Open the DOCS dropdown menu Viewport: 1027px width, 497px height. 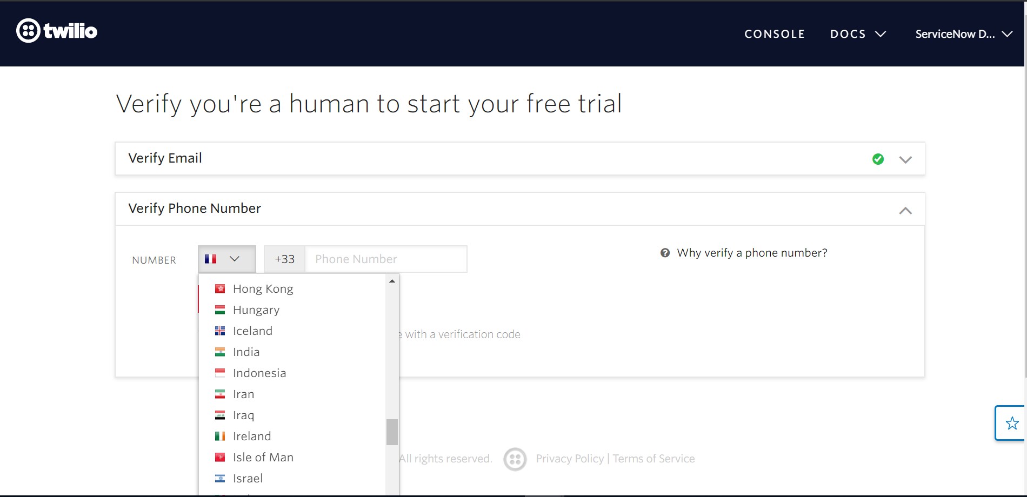tap(858, 33)
